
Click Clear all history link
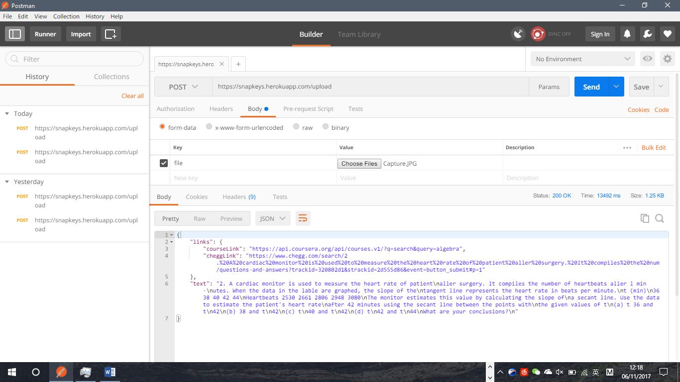tap(132, 95)
